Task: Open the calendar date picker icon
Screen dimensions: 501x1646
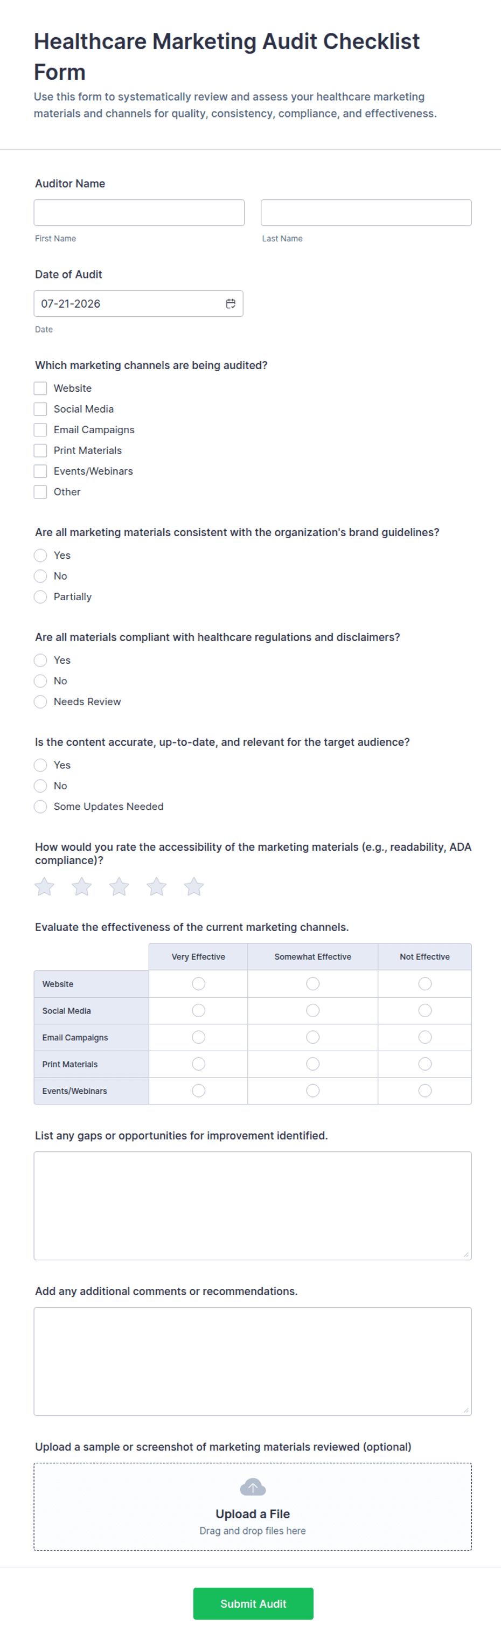Action: [x=231, y=303]
